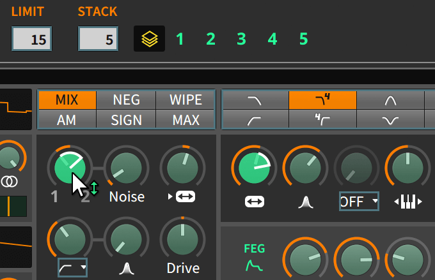Click the filter resonance peak icon
435x280 pixels.
305,202
